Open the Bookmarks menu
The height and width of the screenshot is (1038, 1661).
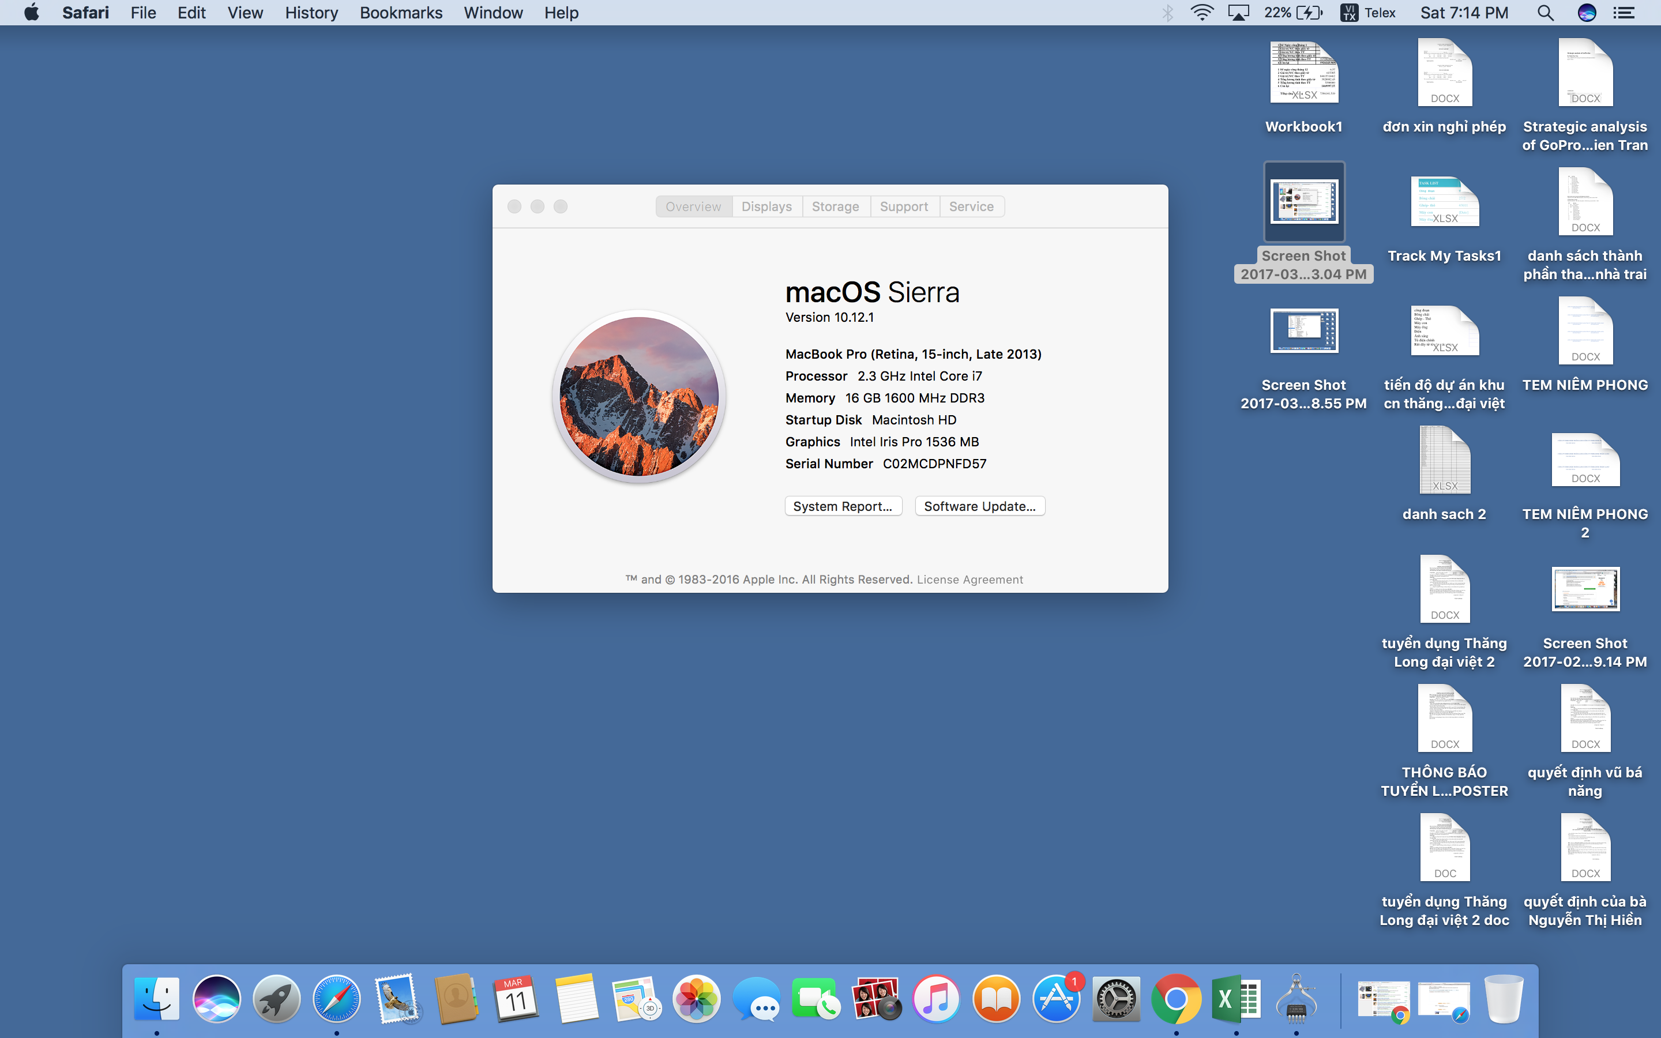click(401, 12)
